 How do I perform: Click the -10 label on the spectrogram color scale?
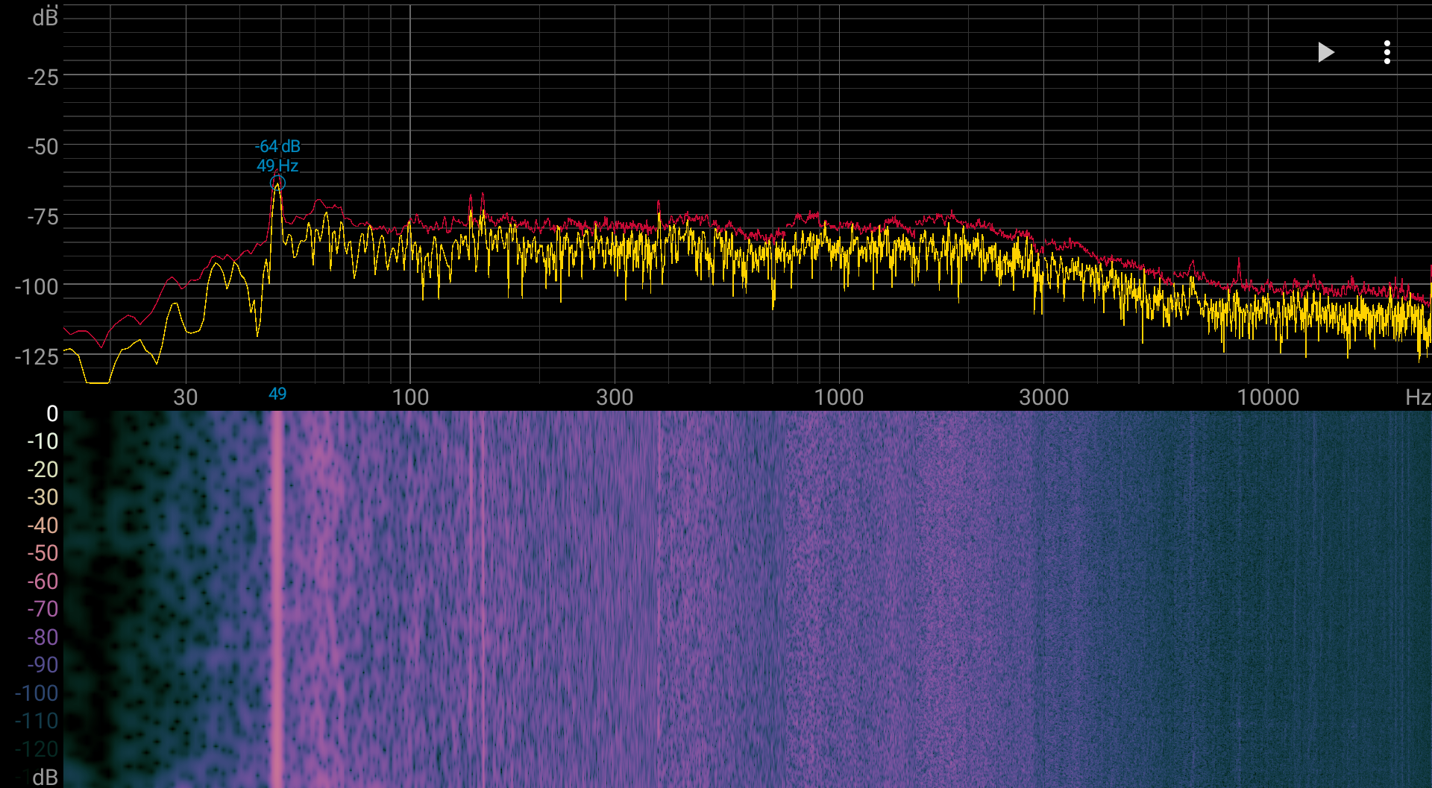click(43, 441)
